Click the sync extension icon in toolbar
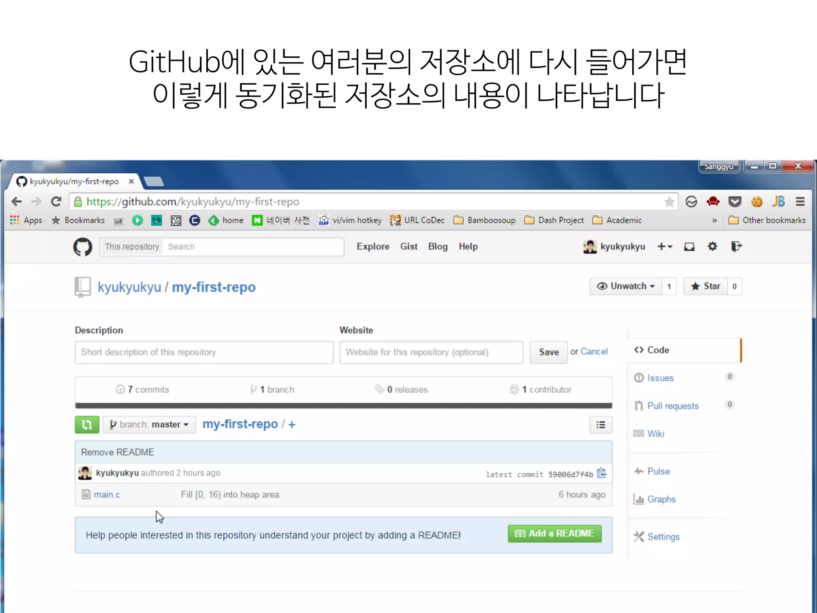Screen dimensions: 817x613 pyautogui.click(x=691, y=202)
